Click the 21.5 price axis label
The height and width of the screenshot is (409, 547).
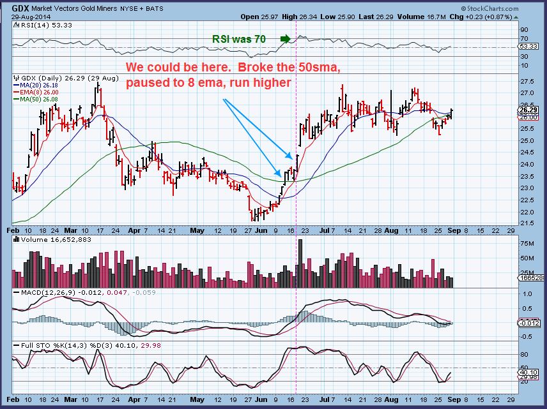(527, 223)
